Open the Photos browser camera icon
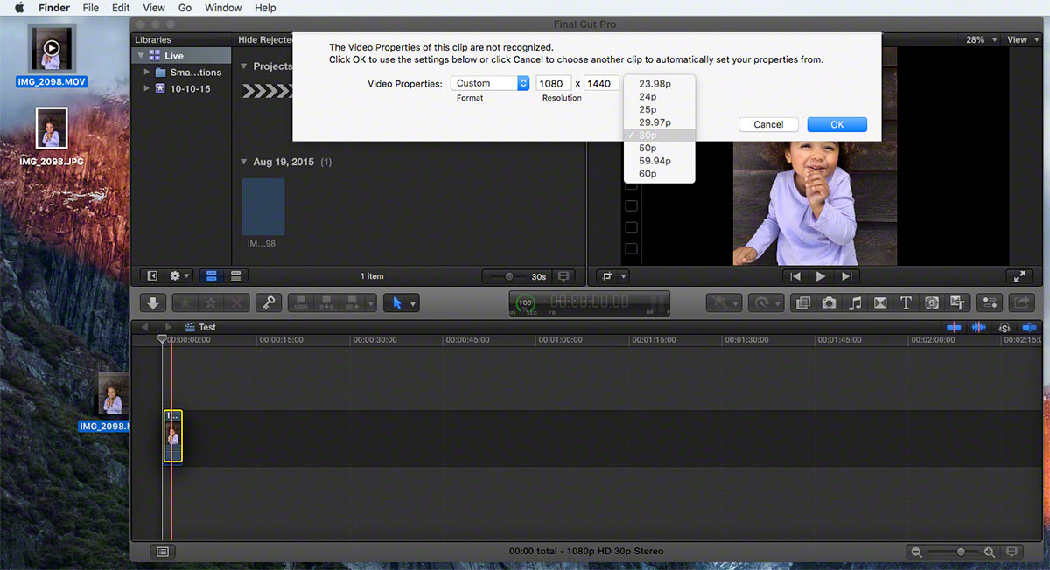Screen dimensions: 1050x570 pos(829,302)
